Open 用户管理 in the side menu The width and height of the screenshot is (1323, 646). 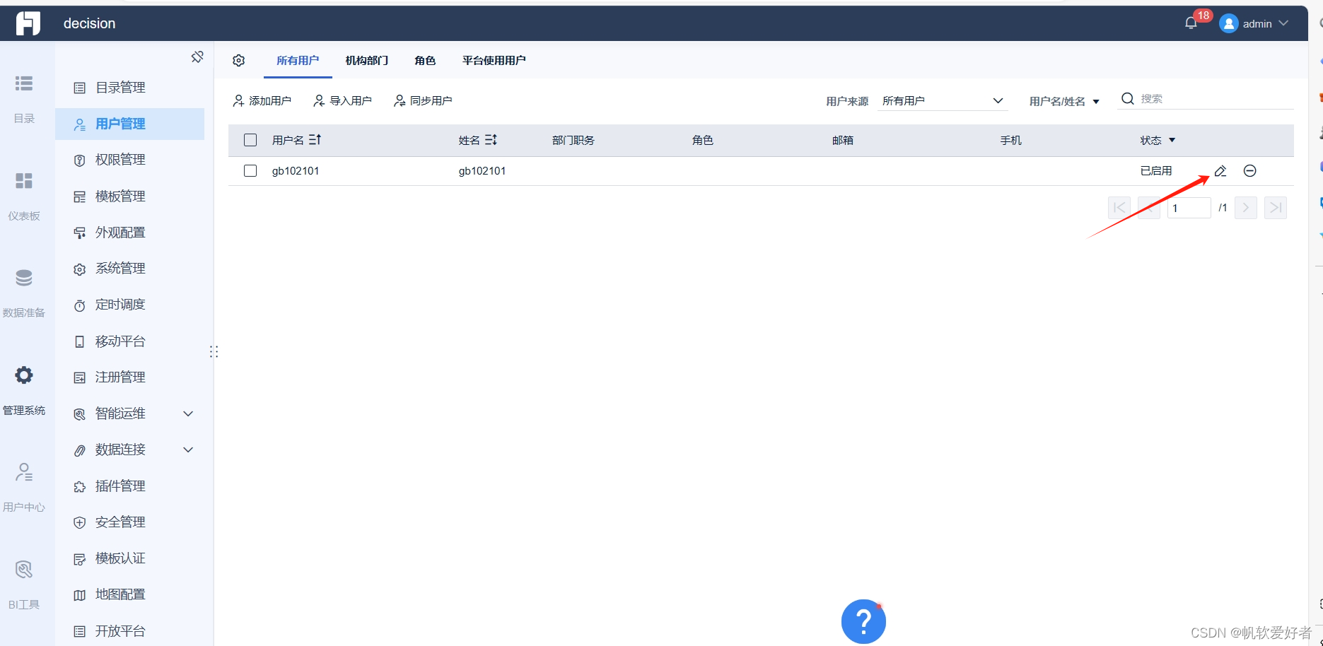tap(130, 124)
